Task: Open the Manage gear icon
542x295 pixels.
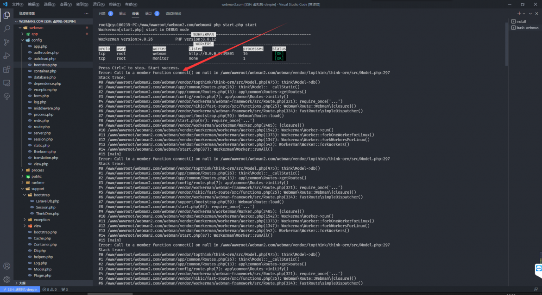Action: pos(6,279)
